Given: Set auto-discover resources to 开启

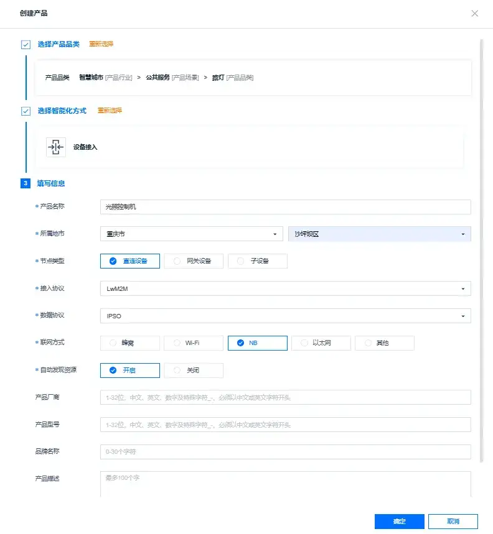Looking at the screenshot, I should 130,370.
